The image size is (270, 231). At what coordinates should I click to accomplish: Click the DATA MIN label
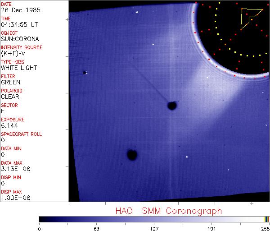click(x=11, y=148)
